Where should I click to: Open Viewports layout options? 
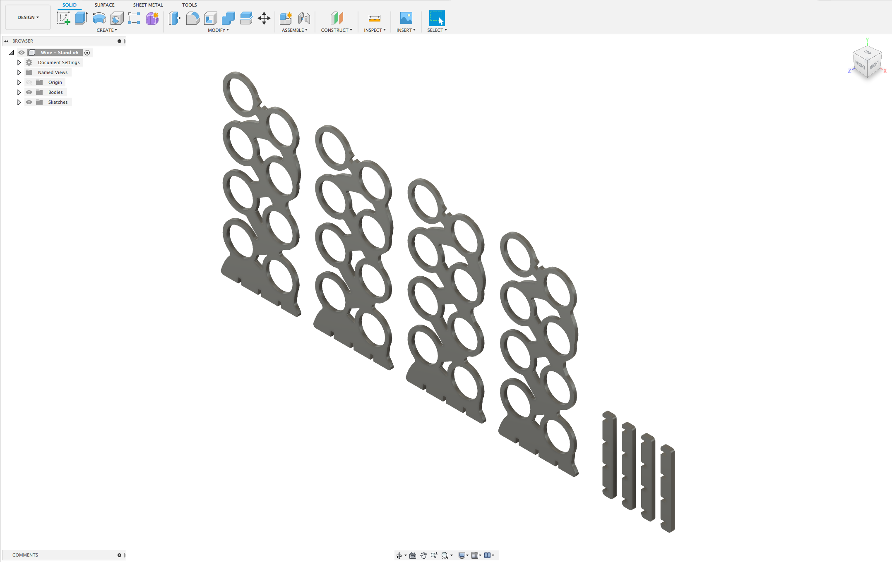488,555
